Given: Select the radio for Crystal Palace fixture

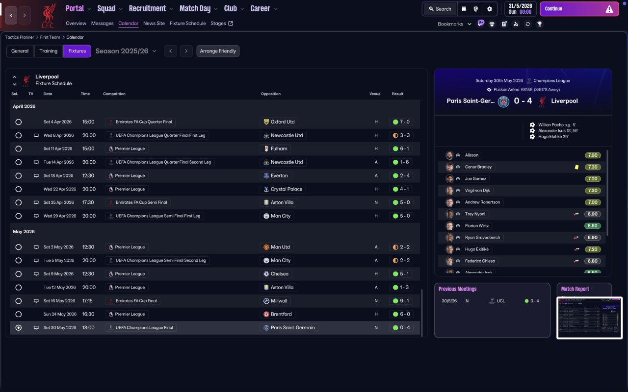Looking at the screenshot, I should 19,189.
